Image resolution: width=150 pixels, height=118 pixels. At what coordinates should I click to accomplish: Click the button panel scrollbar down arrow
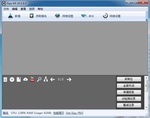146,108
